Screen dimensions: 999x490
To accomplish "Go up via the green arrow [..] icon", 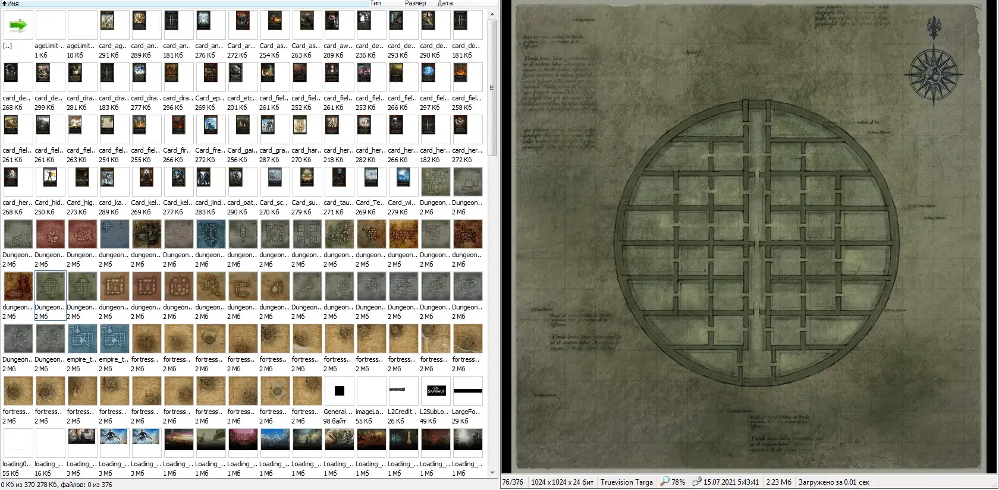I will (18, 25).
